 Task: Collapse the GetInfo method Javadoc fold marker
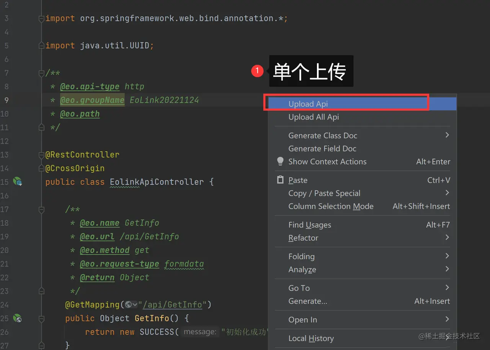(41, 209)
